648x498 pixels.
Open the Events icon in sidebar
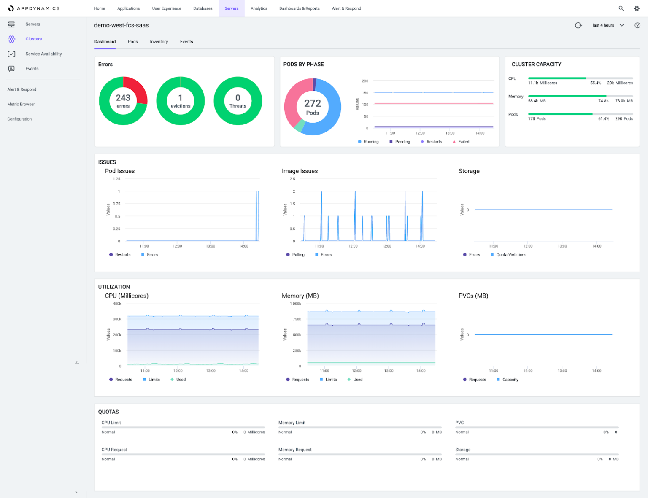coord(11,68)
